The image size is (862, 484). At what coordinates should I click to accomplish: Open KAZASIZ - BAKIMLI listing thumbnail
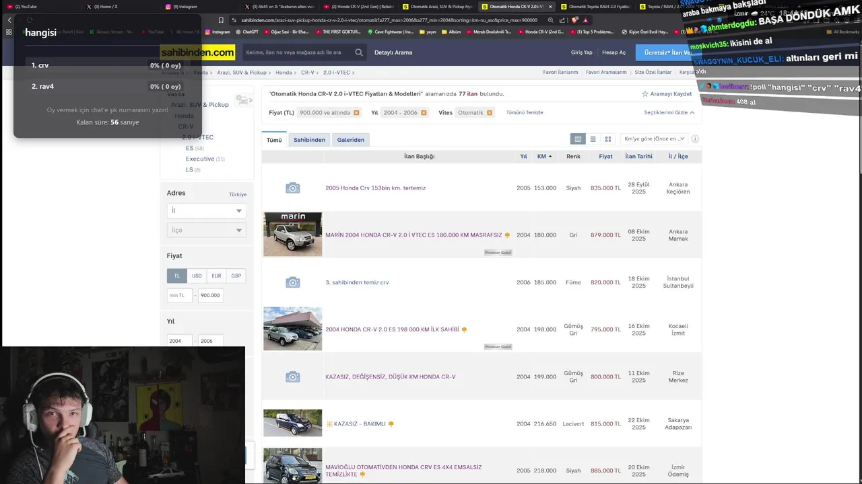pyautogui.click(x=292, y=424)
